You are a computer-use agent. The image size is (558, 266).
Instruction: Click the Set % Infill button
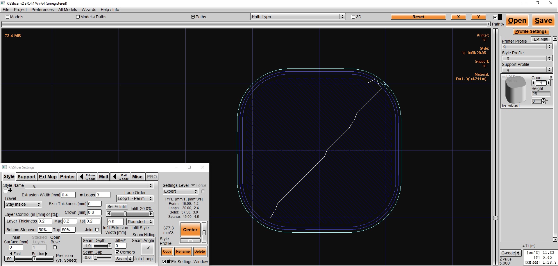click(117, 207)
